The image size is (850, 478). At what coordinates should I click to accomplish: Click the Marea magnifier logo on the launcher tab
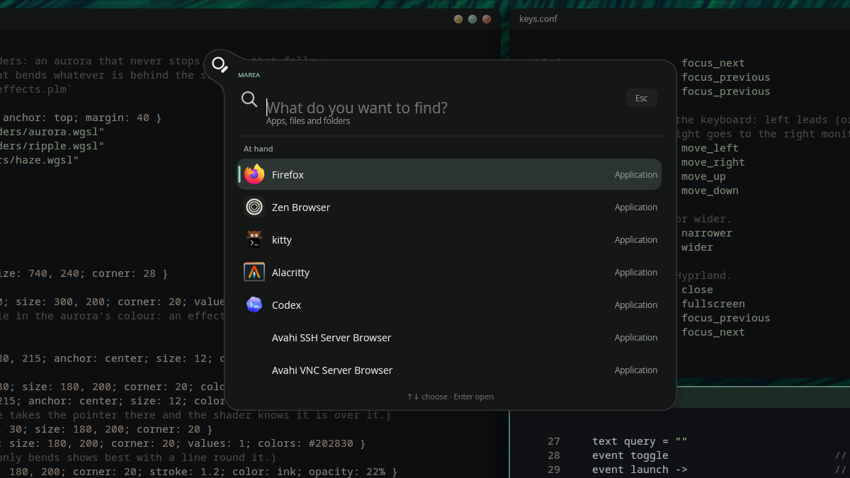(220, 64)
